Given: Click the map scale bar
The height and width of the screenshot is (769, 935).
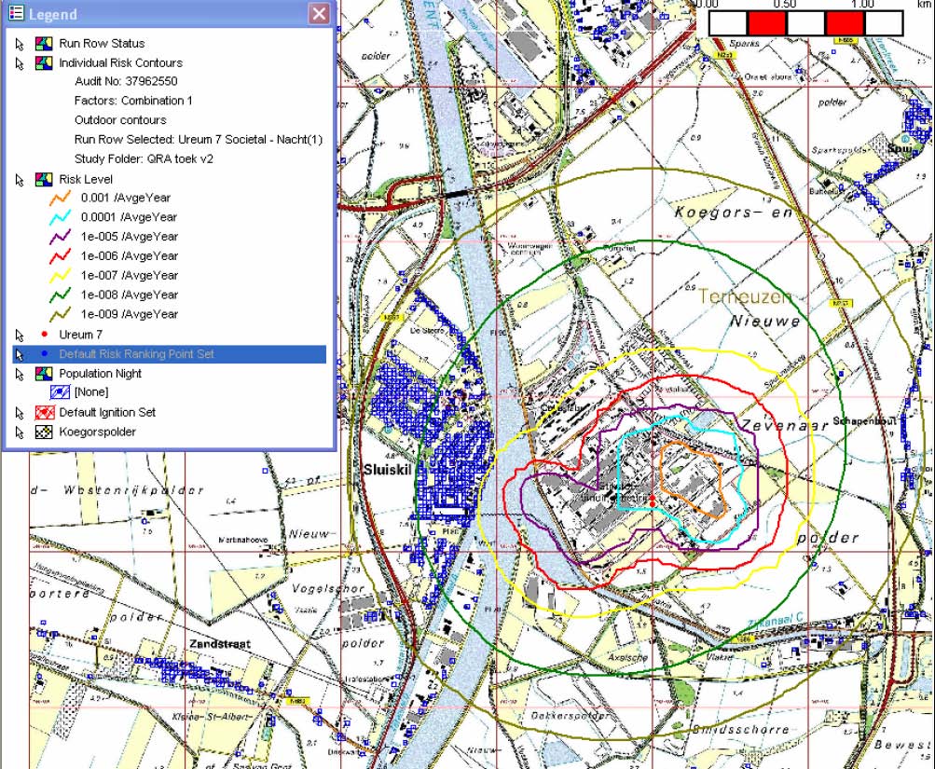Looking at the screenshot, I should pos(805,24).
